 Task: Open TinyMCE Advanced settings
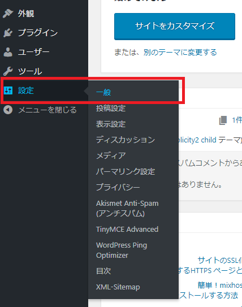point(127,230)
